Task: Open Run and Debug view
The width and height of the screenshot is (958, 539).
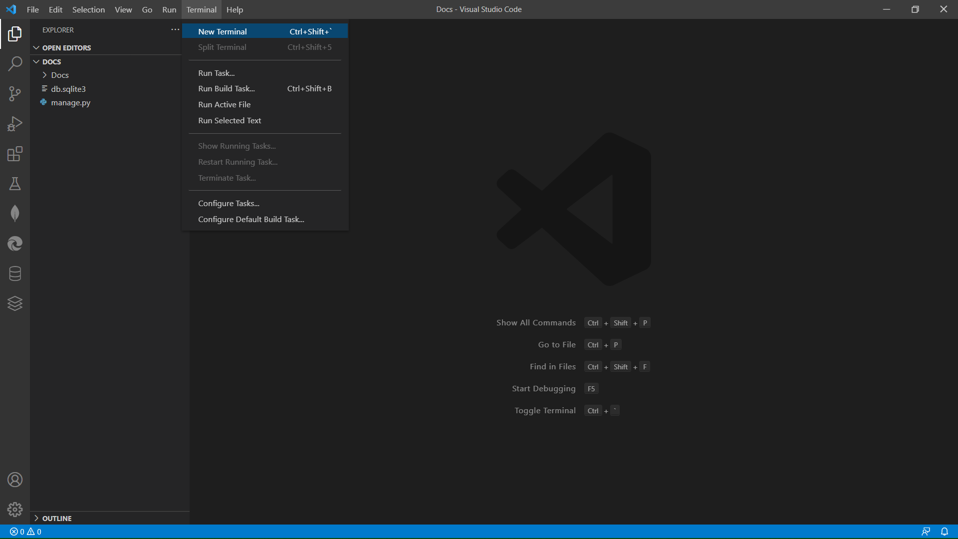Action: [x=15, y=124]
